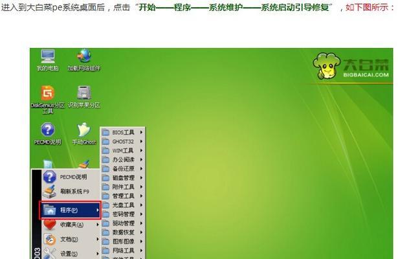
Task: Open the 附件工具 submenu folder
Action: (x=123, y=187)
